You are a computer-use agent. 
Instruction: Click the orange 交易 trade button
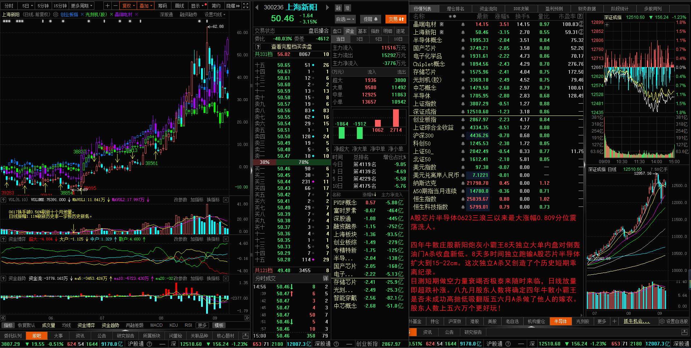coord(396,19)
